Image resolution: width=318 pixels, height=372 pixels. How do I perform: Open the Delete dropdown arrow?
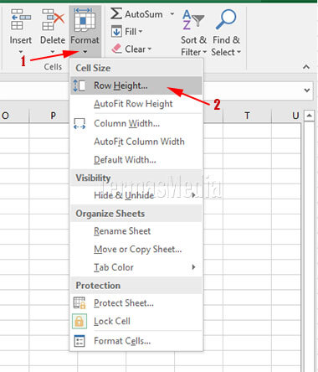53,52
